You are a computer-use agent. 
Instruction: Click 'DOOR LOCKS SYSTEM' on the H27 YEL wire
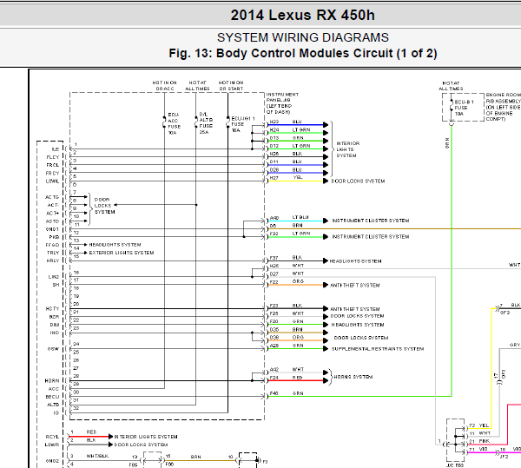tap(358, 181)
